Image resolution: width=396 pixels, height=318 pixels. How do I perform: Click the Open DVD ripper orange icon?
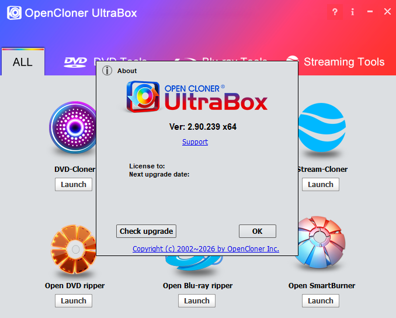73,249
